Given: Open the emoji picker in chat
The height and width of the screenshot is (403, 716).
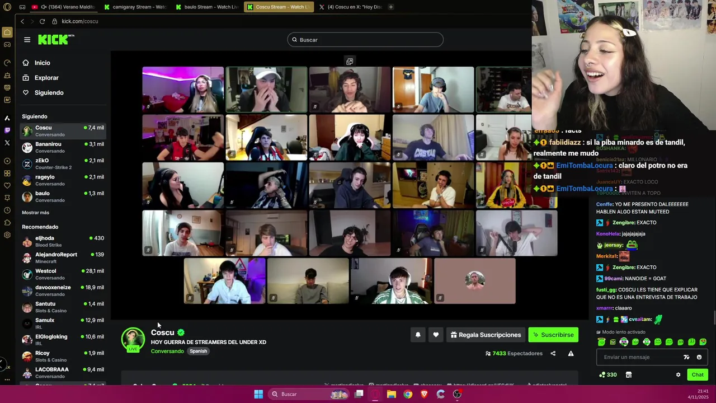Looking at the screenshot, I should [x=699, y=357].
